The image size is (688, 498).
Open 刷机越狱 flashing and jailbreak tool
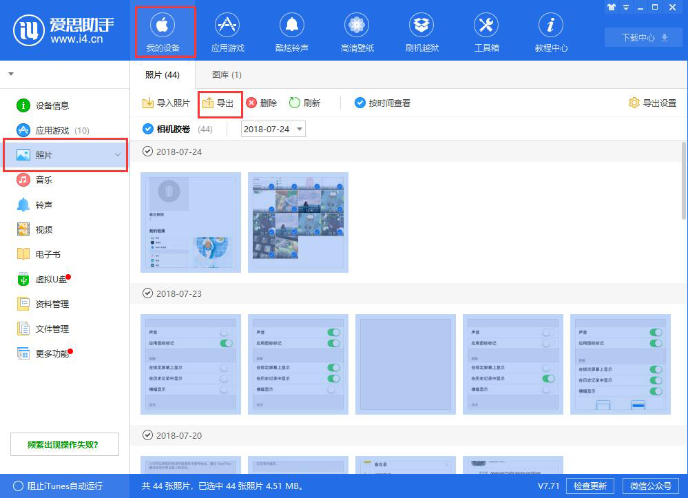tap(421, 30)
